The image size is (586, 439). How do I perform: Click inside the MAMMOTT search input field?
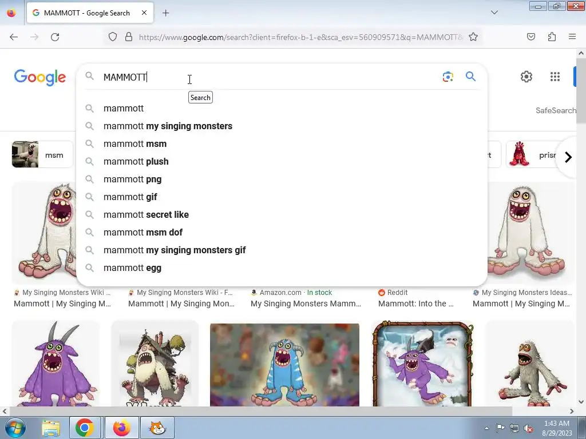click(x=269, y=77)
